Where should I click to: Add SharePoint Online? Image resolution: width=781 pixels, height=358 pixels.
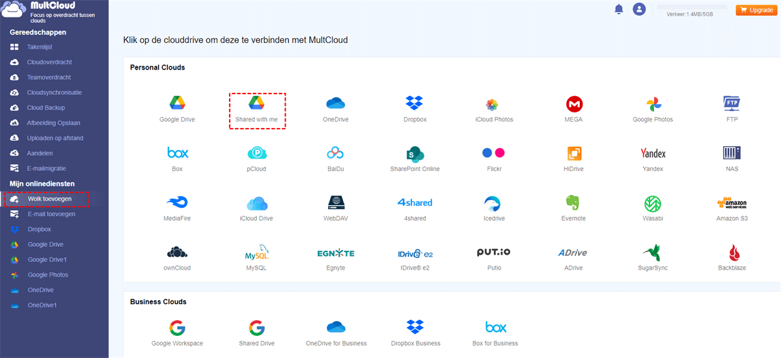[x=415, y=159]
